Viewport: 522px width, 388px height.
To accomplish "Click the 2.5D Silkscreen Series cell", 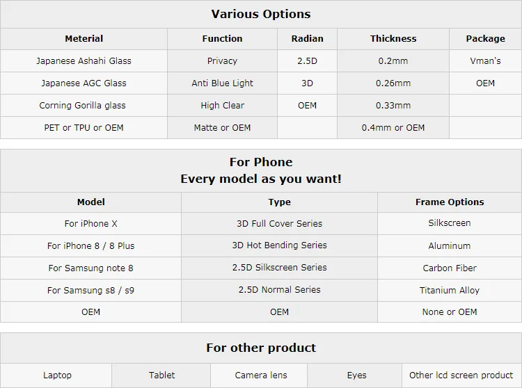I will tap(279, 268).
